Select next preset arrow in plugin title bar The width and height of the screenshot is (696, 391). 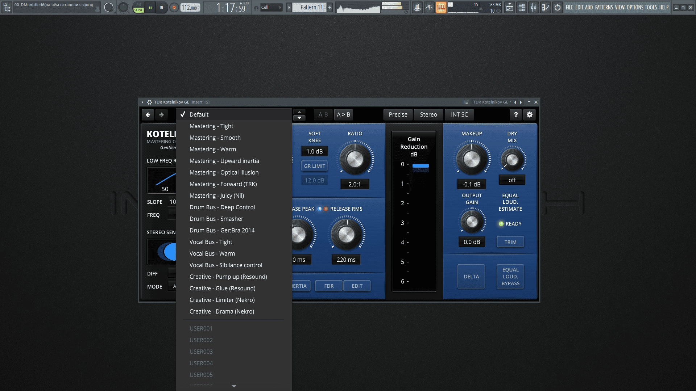tap(521, 102)
